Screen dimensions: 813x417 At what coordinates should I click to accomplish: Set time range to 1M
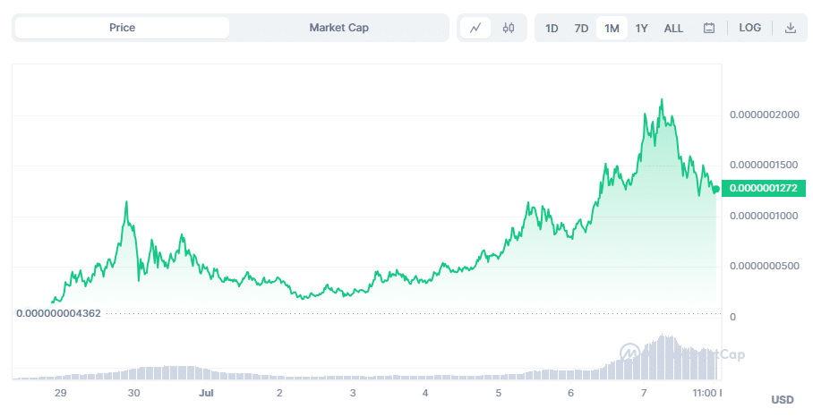click(612, 28)
